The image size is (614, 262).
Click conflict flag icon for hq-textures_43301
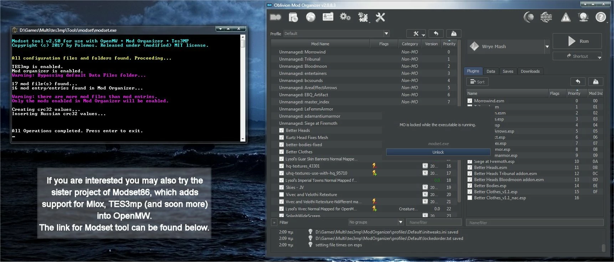pyautogui.click(x=374, y=166)
